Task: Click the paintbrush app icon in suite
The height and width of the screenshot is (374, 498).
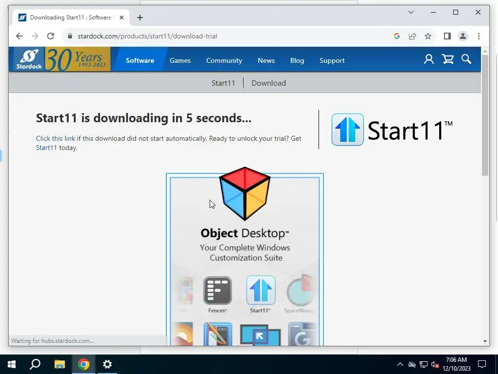Action: (217, 334)
